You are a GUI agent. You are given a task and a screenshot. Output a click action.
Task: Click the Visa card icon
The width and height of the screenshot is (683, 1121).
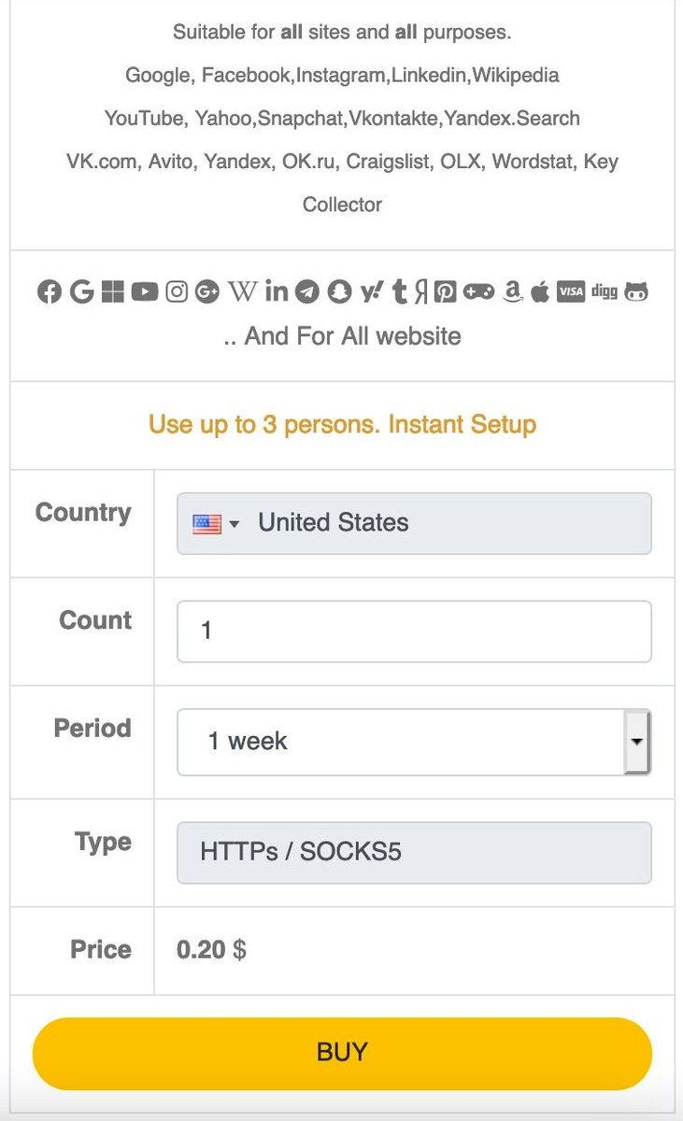571,292
